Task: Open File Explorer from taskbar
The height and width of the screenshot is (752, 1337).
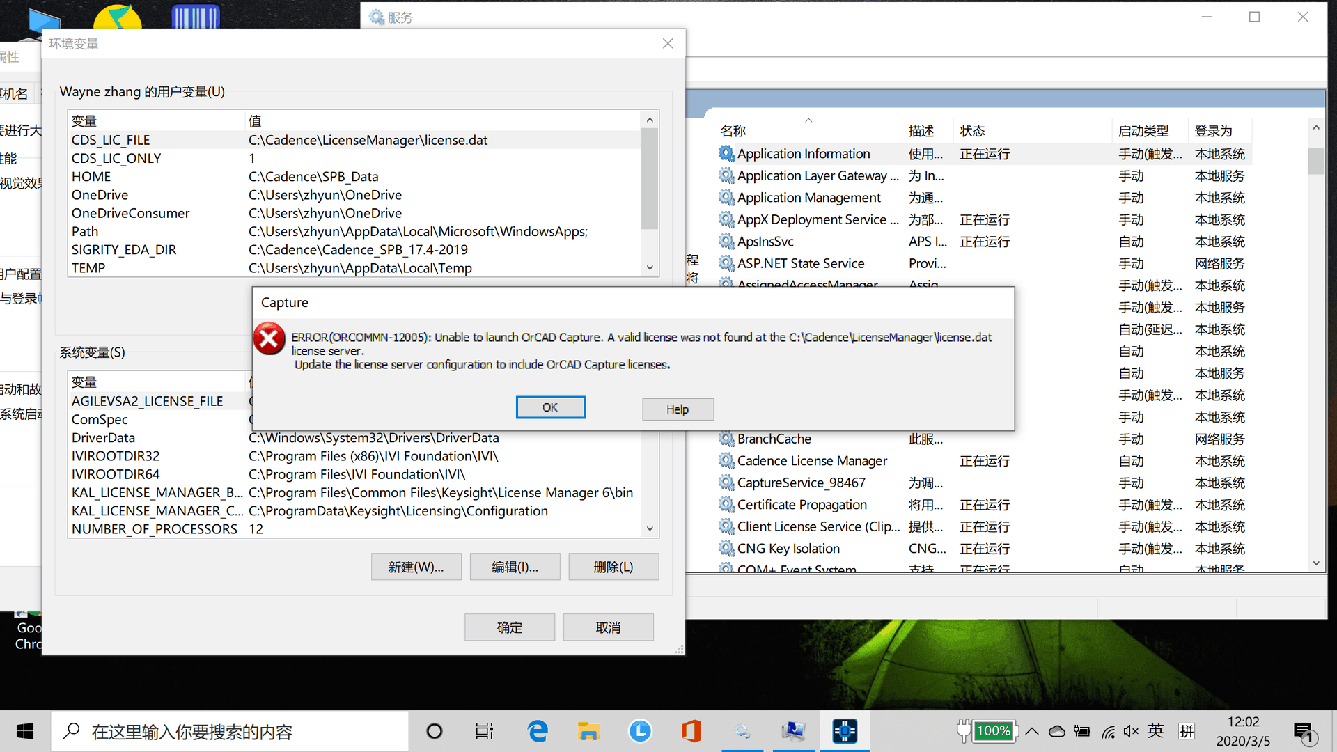Action: click(588, 731)
